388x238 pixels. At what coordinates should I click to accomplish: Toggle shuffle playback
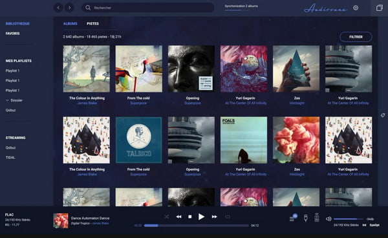pos(167,217)
